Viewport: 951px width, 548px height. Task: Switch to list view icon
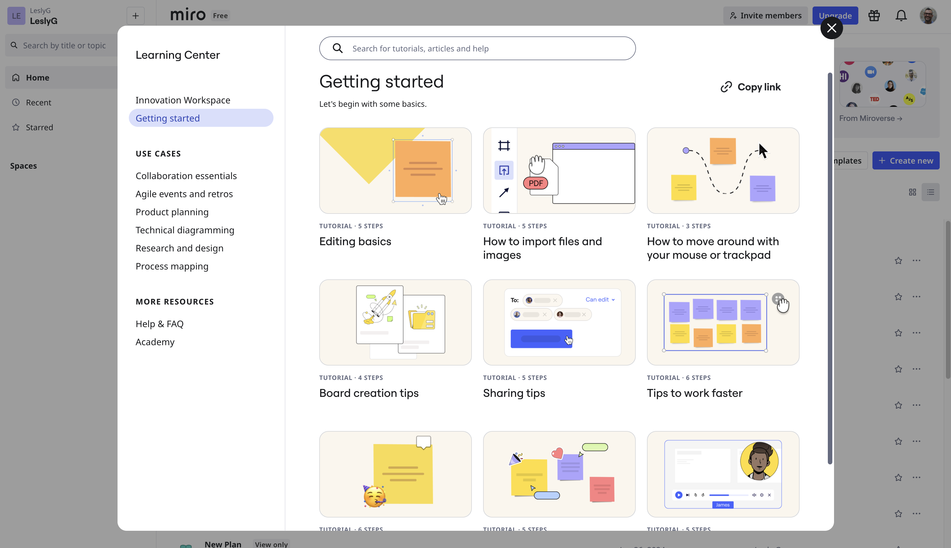[x=930, y=192]
